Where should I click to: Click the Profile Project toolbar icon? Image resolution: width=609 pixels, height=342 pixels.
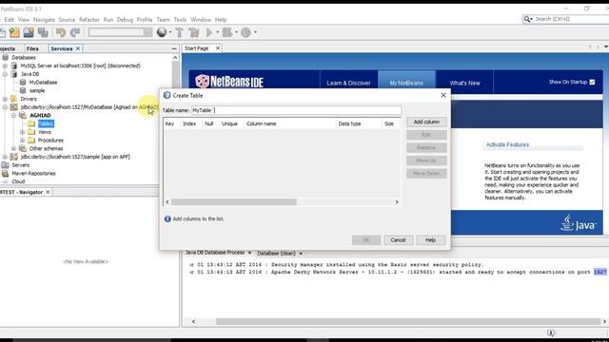tap(246, 32)
